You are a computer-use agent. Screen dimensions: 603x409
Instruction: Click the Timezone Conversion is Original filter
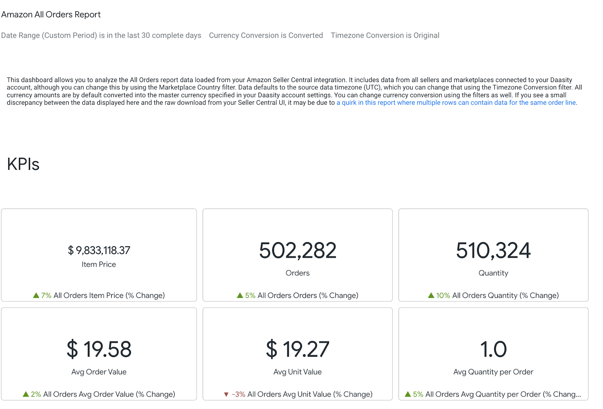[x=385, y=35]
